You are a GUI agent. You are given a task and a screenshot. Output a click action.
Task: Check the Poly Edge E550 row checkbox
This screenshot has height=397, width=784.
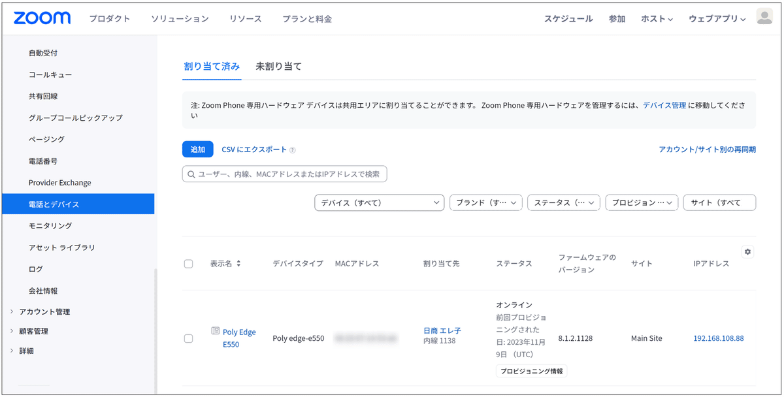point(188,338)
